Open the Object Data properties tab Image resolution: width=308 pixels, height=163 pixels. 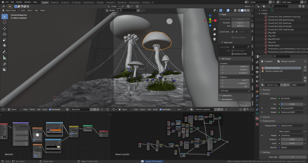pyautogui.click(x=257, y=114)
